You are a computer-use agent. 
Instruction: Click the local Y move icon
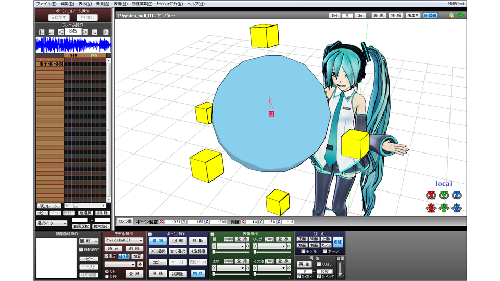pos(444,208)
